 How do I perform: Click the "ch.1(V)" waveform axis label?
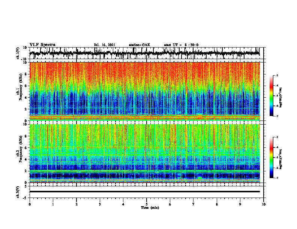tap(18, 53)
